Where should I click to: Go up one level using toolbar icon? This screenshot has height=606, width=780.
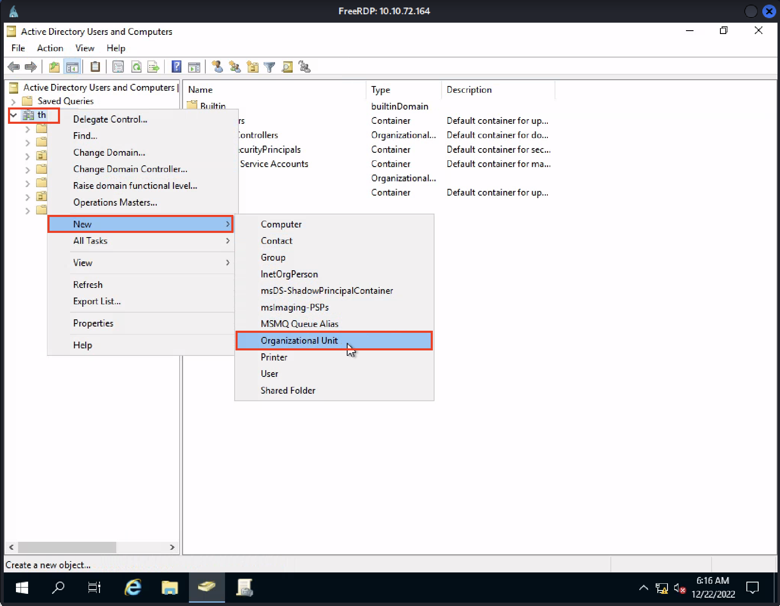54,67
